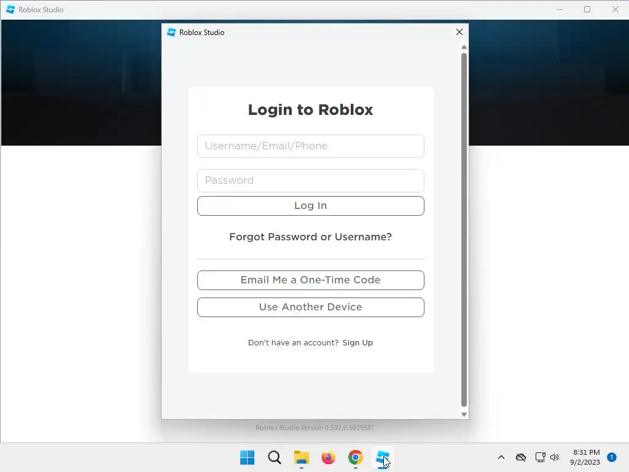This screenshot has height=472, width=629.
Task: Click the login dialog vertical scrollbar thumb
Action: pos(464,230)
